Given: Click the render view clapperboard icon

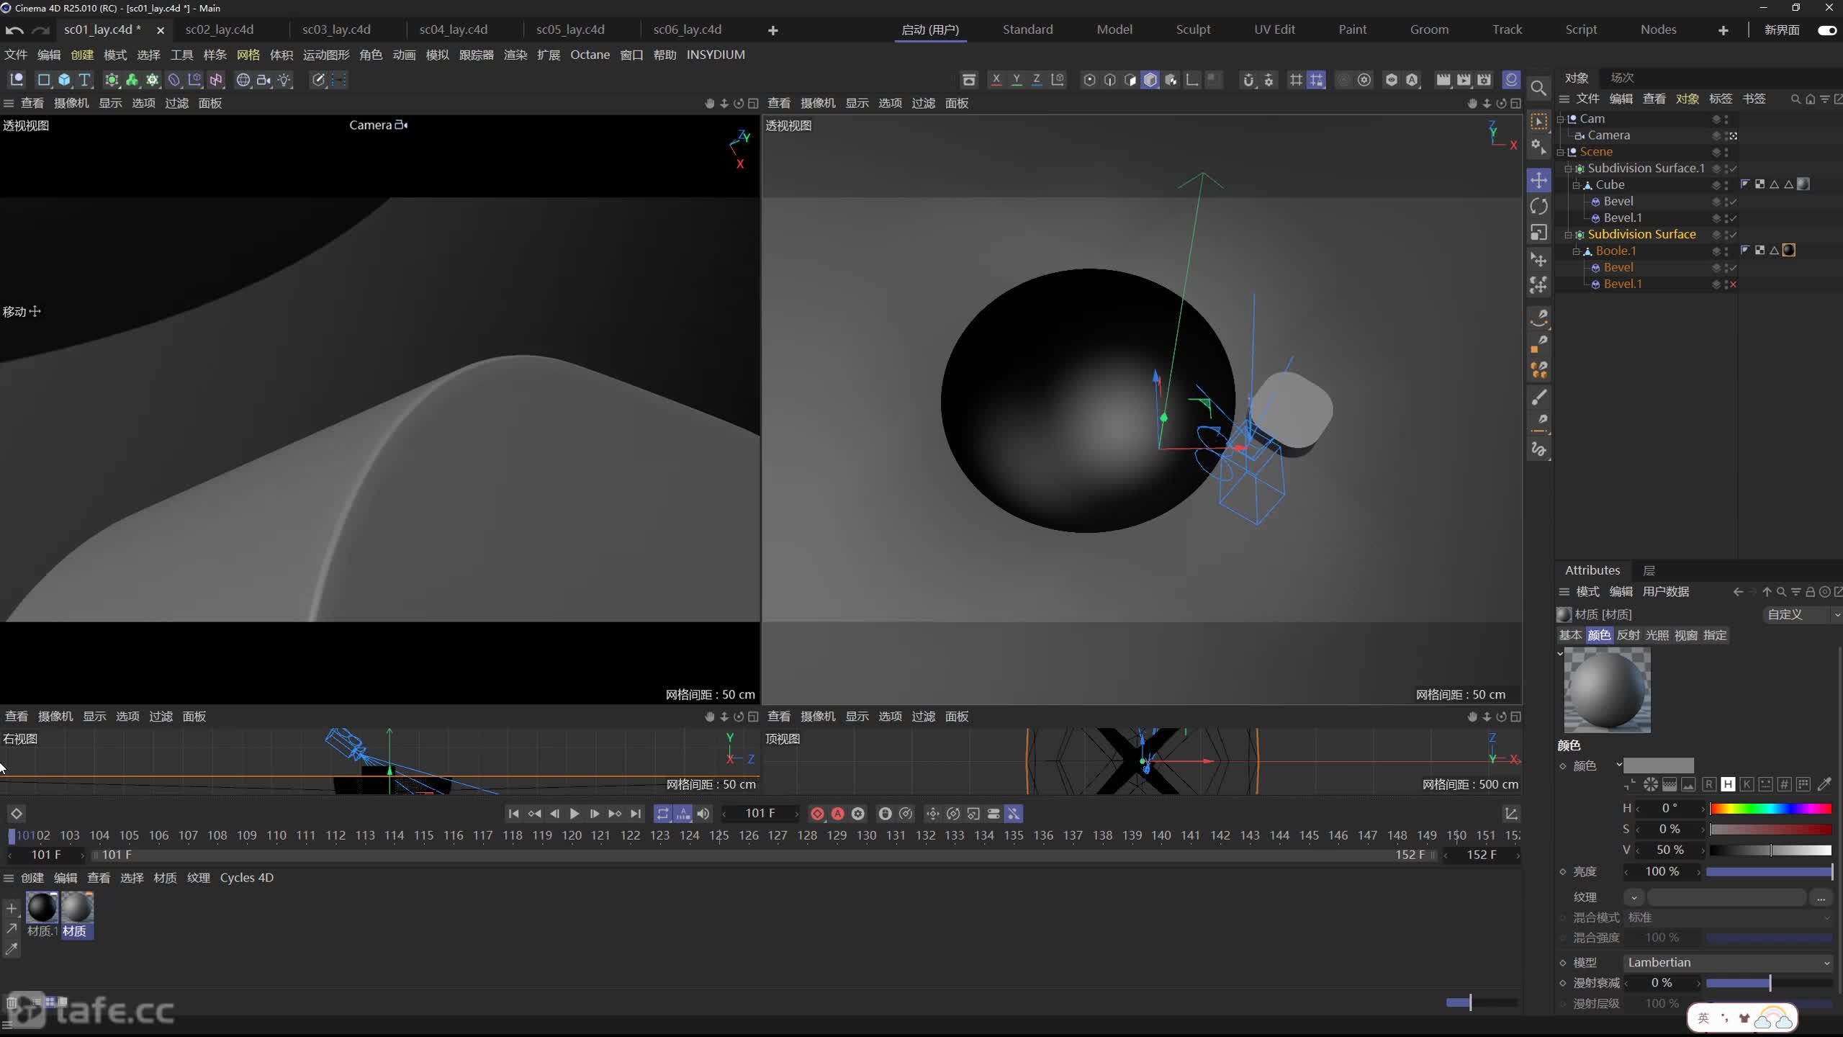Looking at the screenshot, I should coord(1443,80).
